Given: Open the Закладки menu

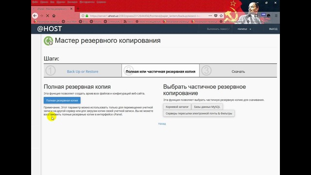Looking at the screenshot, I should (x=72, y=2).
